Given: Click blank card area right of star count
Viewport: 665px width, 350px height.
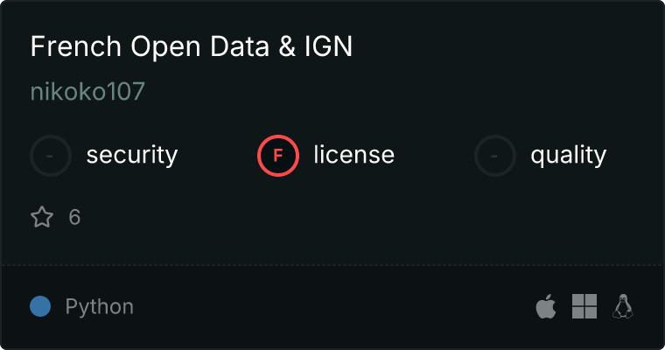Looking at the screenshot, I should 350,217.
